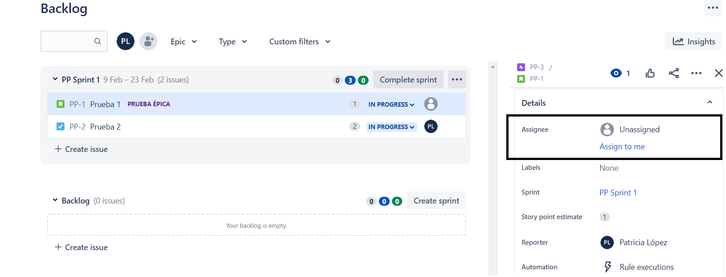This screenshot has width=726, height=277.
Task: Click the Complete sprint button
Action: [408, 79]
